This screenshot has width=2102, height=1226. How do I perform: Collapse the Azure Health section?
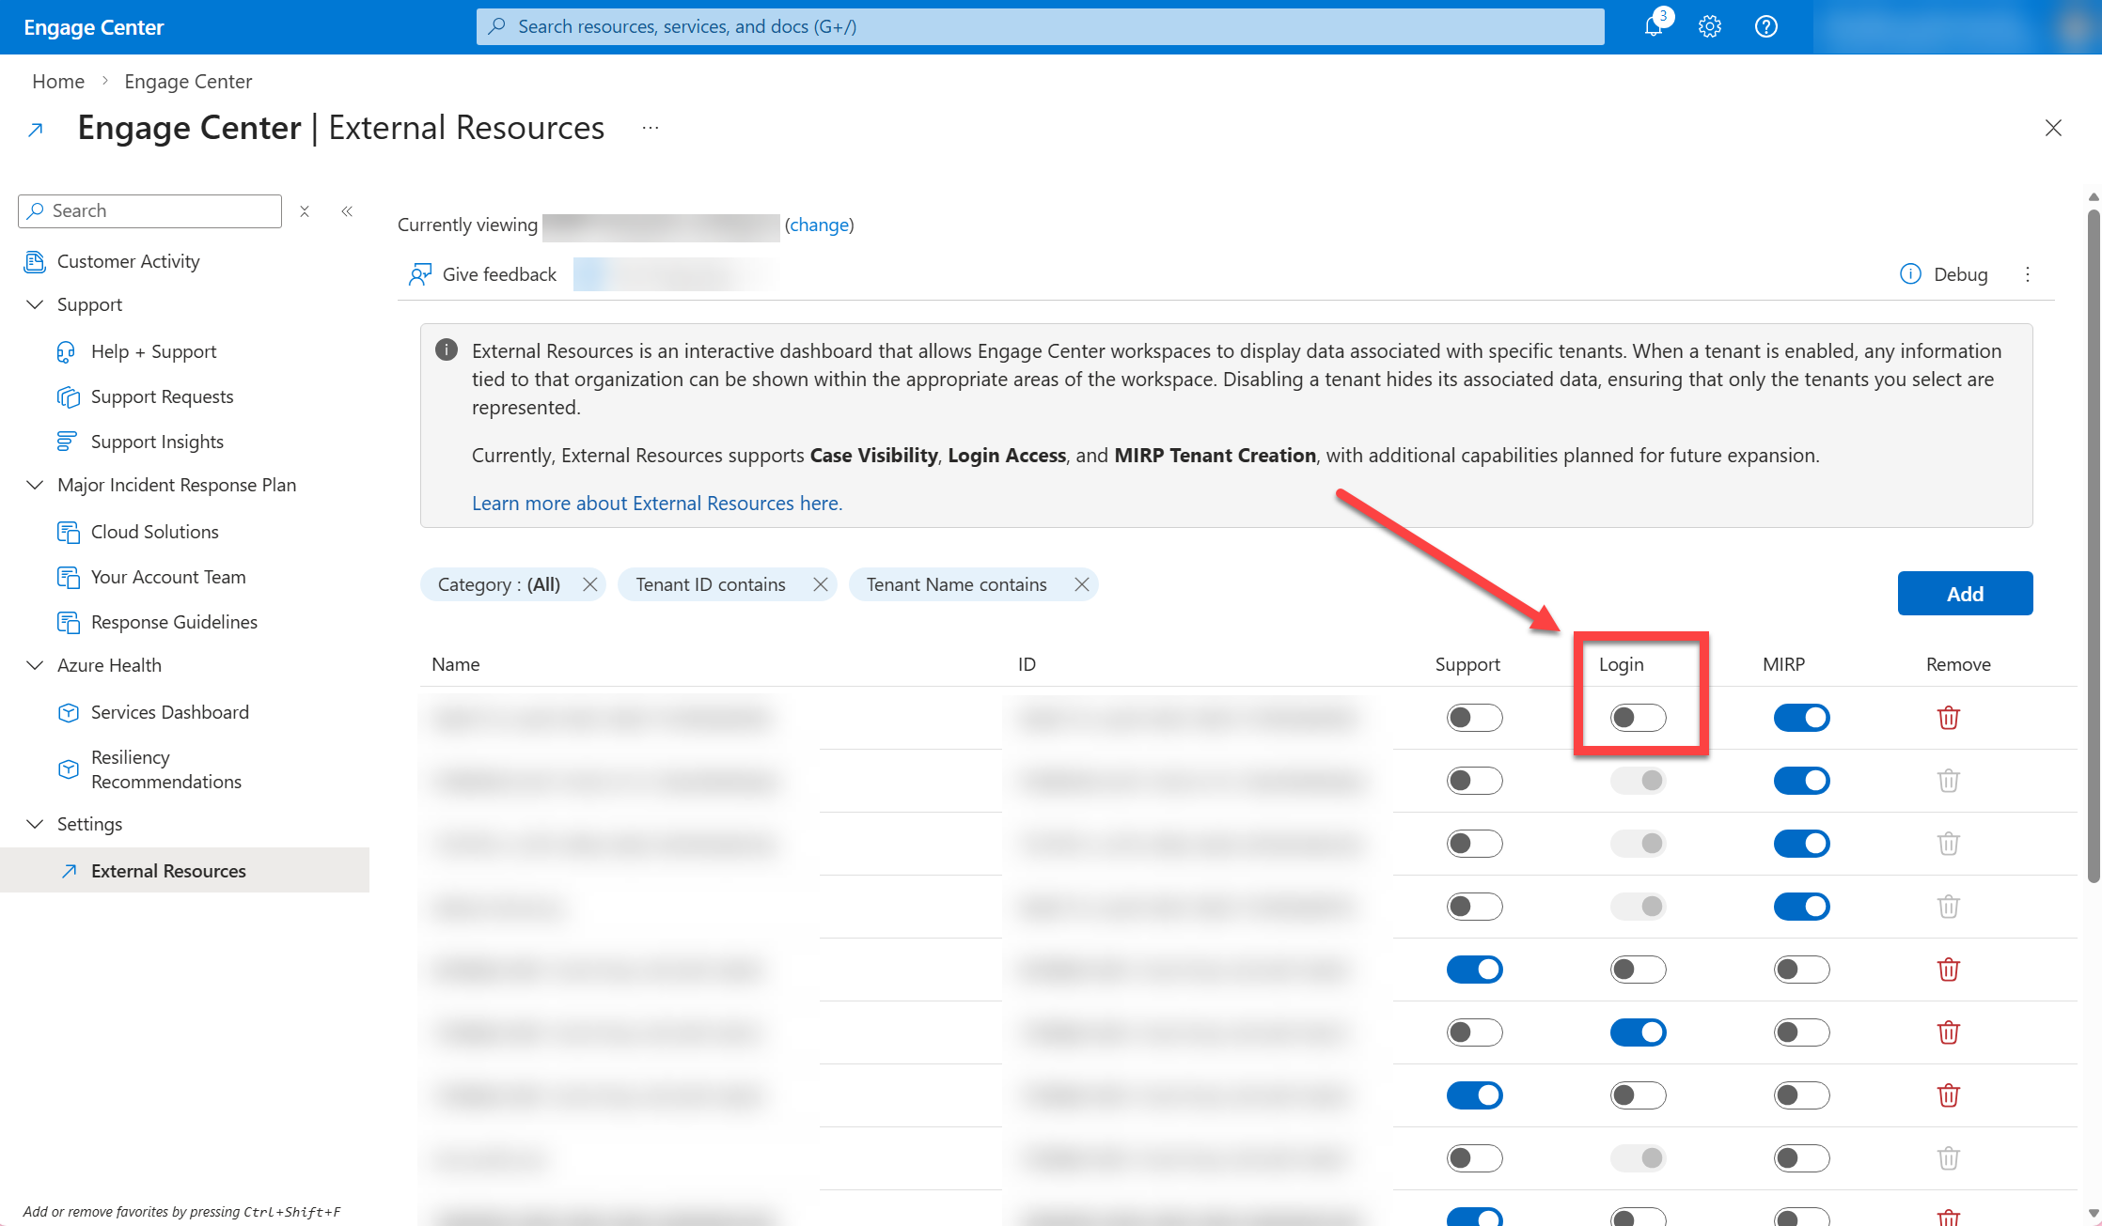[x=35, y=665]
